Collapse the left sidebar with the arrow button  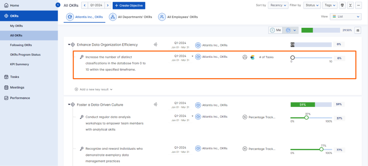pyautogui.click(x=58, y=5)
